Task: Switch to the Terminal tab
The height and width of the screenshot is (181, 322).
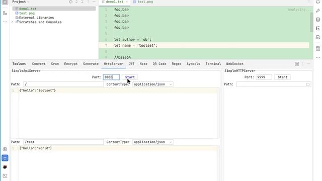Action: click(x=213, y=64)
